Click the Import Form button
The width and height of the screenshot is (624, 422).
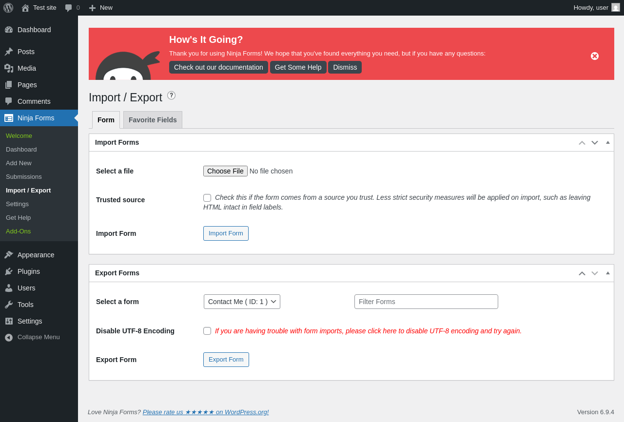[226, 233]
